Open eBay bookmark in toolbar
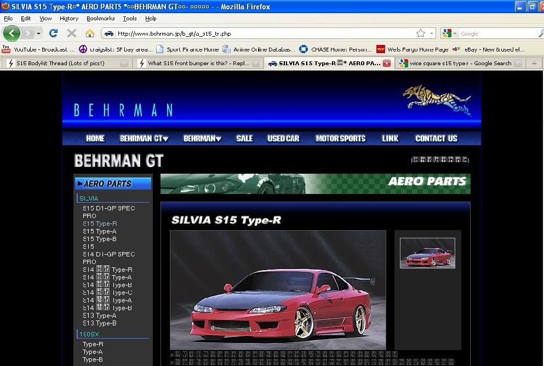 tap(489, 49)
